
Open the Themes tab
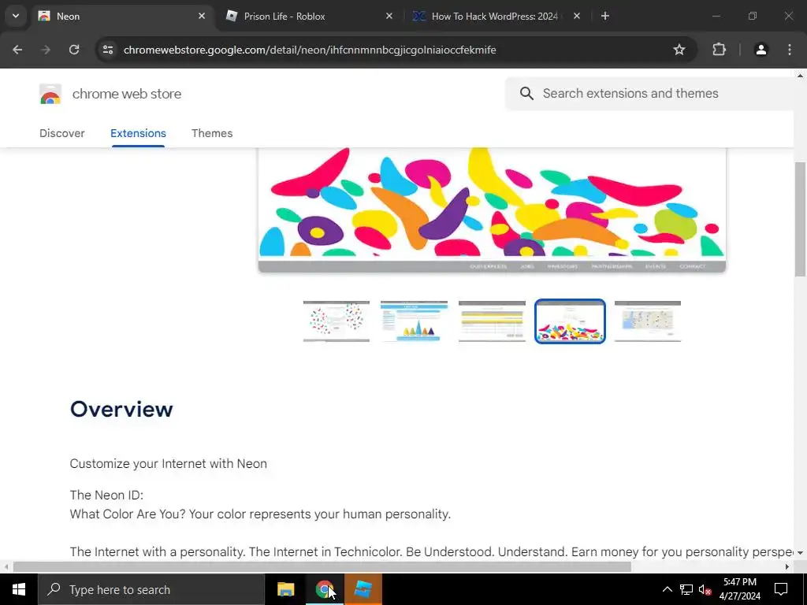coord(212,133)
